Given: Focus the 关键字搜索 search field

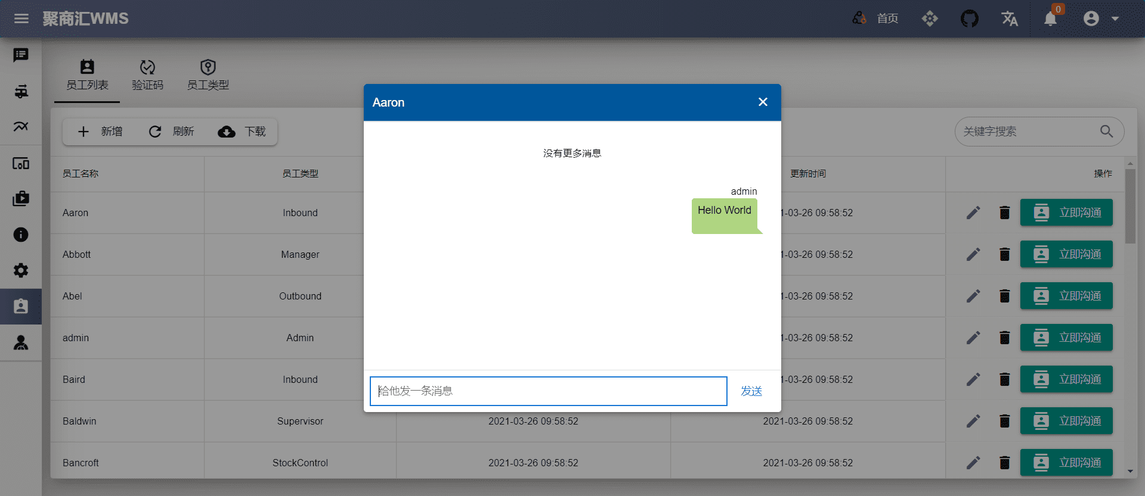Looking at the screenshot, I should click(1029, 132).
